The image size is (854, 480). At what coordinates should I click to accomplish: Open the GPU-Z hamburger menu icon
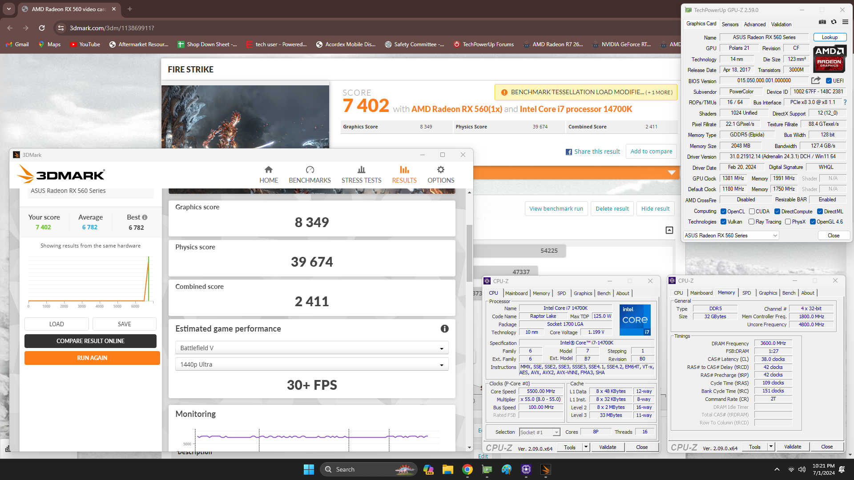(845, 22)
